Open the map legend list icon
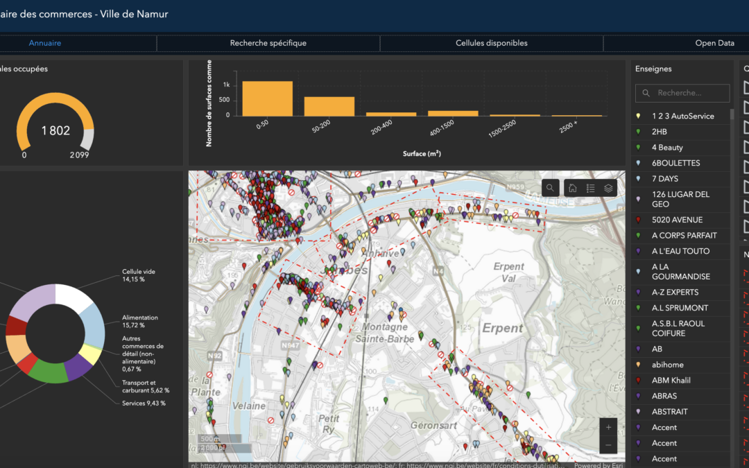This screenshot has width=749, height=468. click(x=590, y=188)
